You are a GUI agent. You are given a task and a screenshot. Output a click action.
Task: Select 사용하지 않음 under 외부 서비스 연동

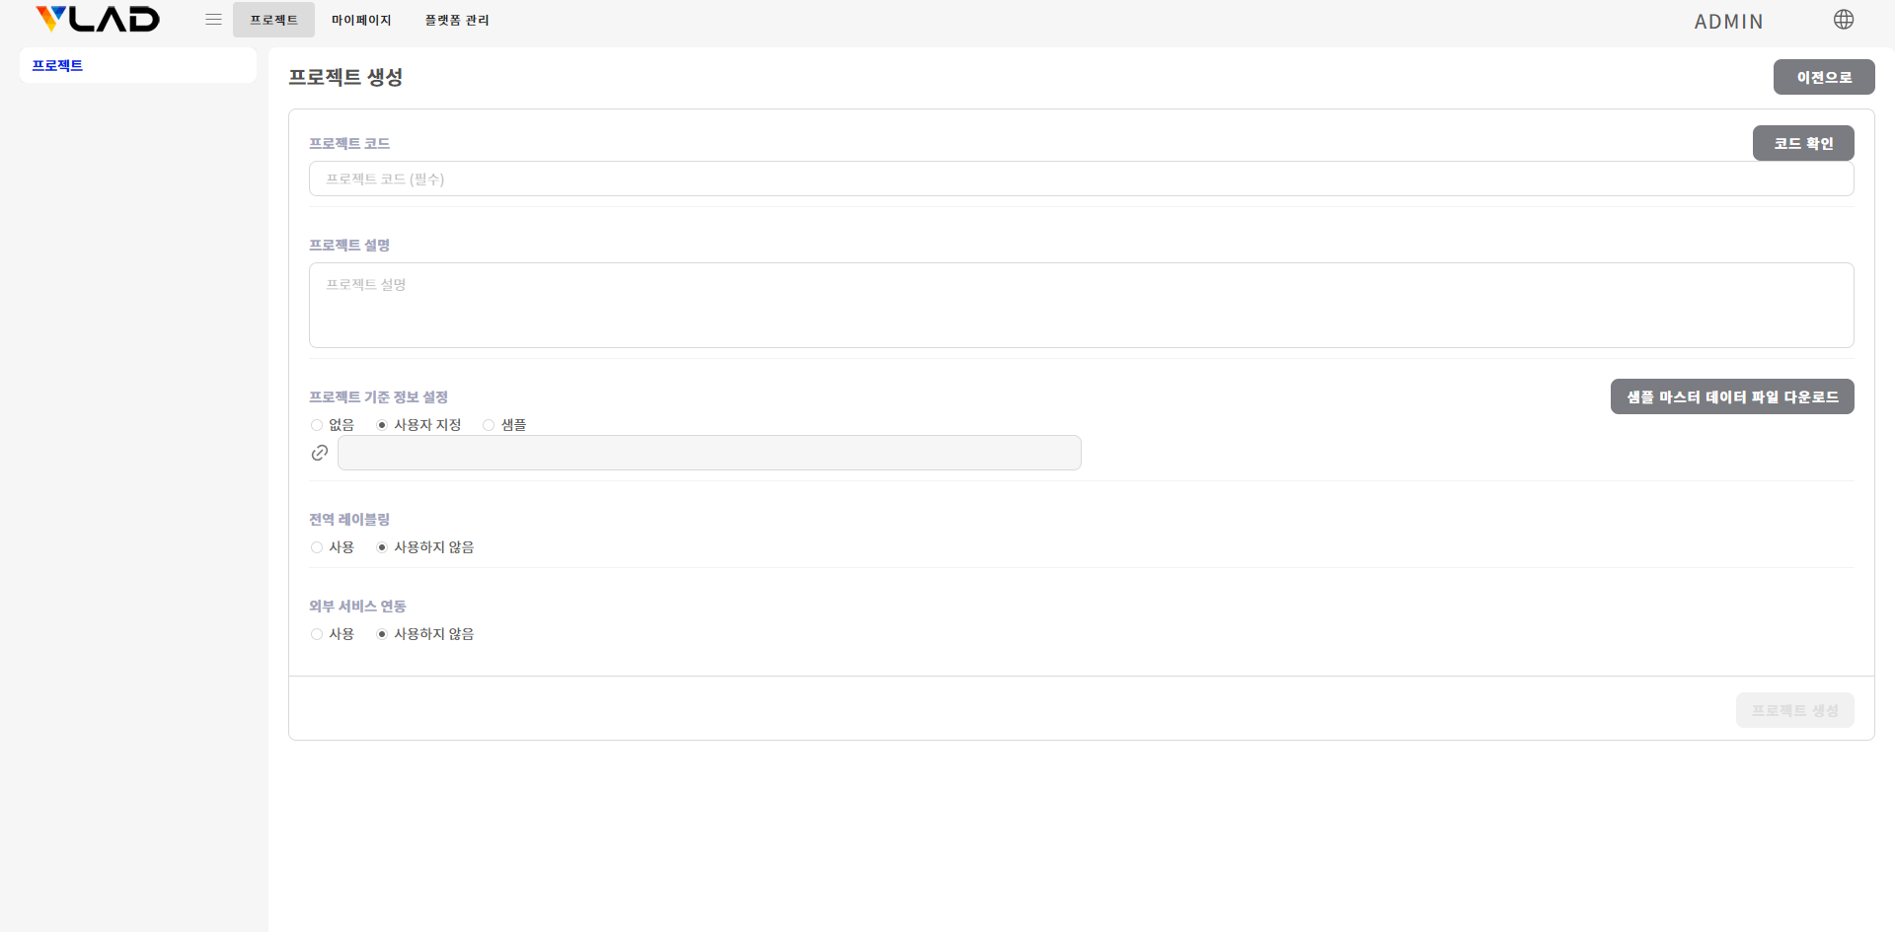pos(382,634)
